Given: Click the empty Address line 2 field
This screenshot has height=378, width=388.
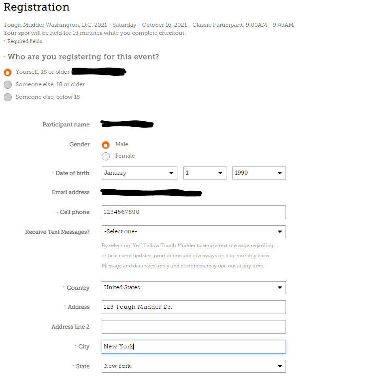Looking at the screenshot, I should 194,327.
